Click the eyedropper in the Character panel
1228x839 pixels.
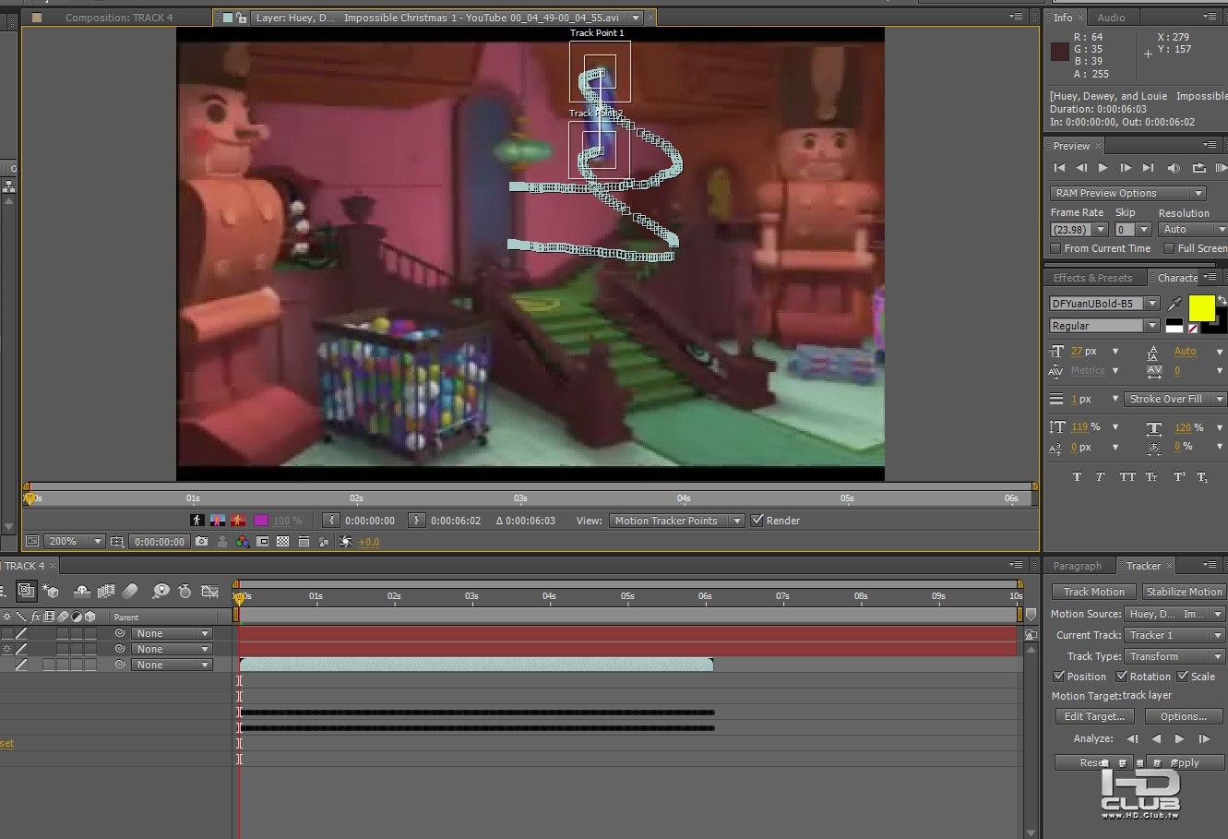pos(1174,304)
